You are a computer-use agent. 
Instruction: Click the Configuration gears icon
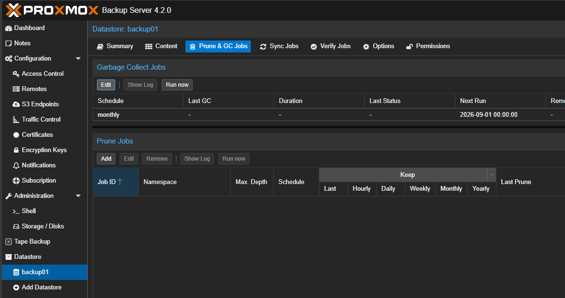(9, 58)
